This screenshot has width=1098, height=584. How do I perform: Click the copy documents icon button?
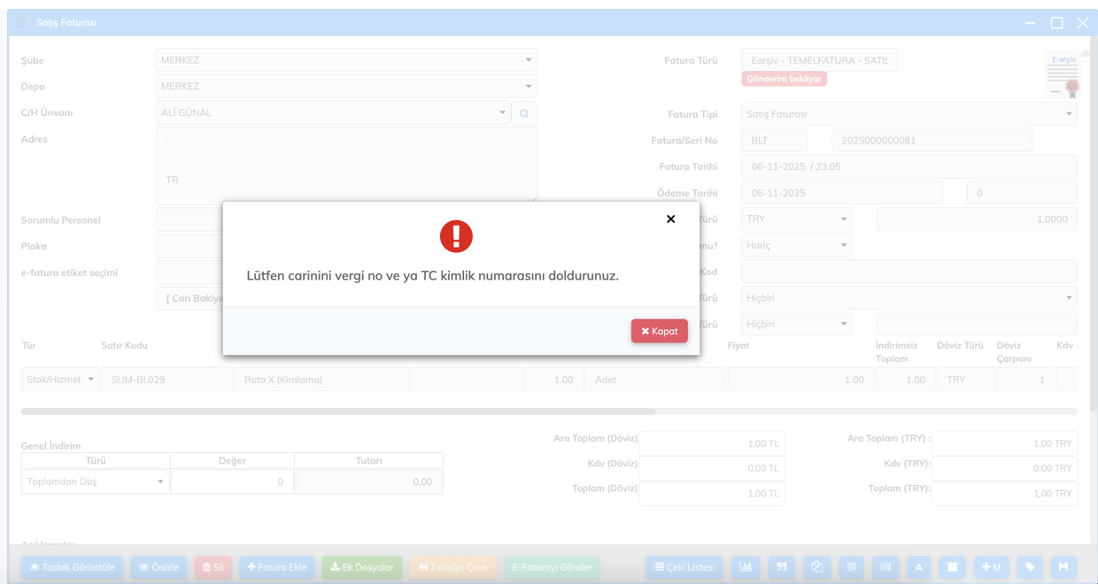pyautogui.click(x=816, y=567)
